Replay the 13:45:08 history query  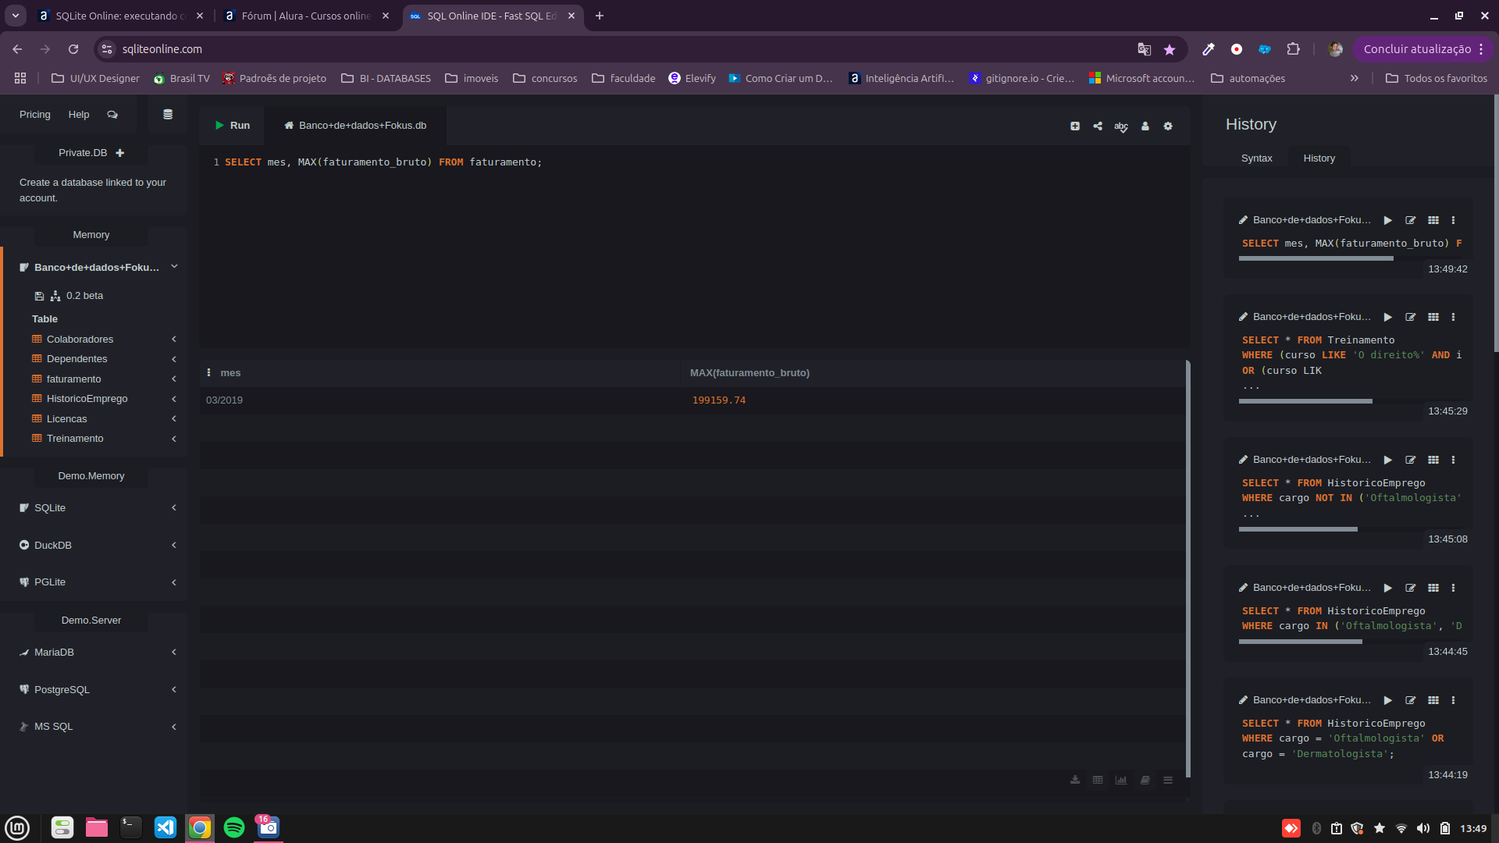(1387, 461)
